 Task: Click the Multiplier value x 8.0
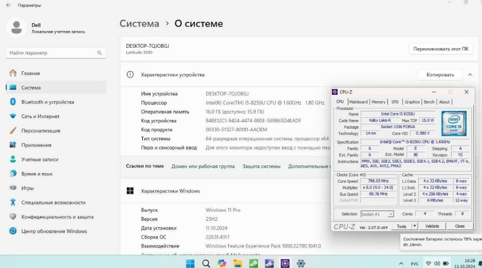tap(378, 188)
